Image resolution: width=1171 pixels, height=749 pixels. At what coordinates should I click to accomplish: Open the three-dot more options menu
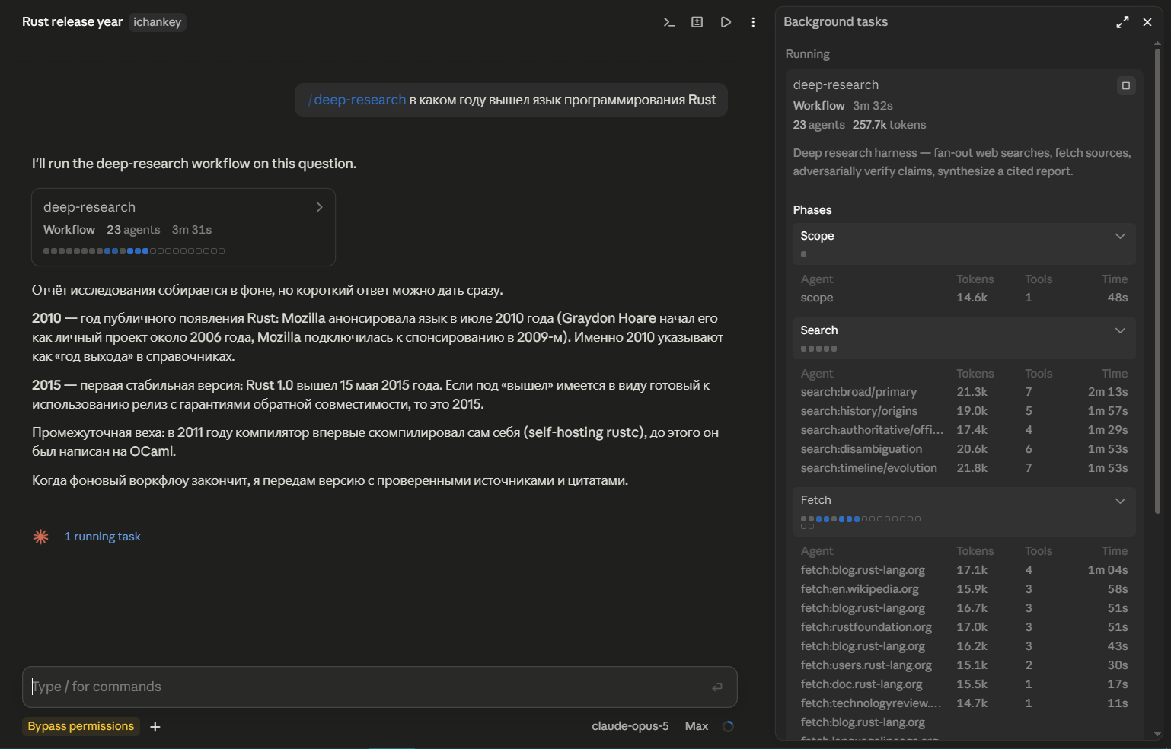point(753,22)
